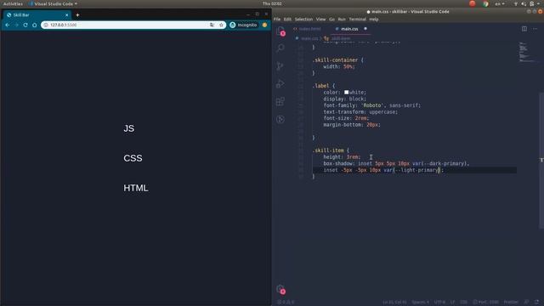Click the 'height: 3rem;' line
This screenshot has height=306, width=544.
(342, 157)
